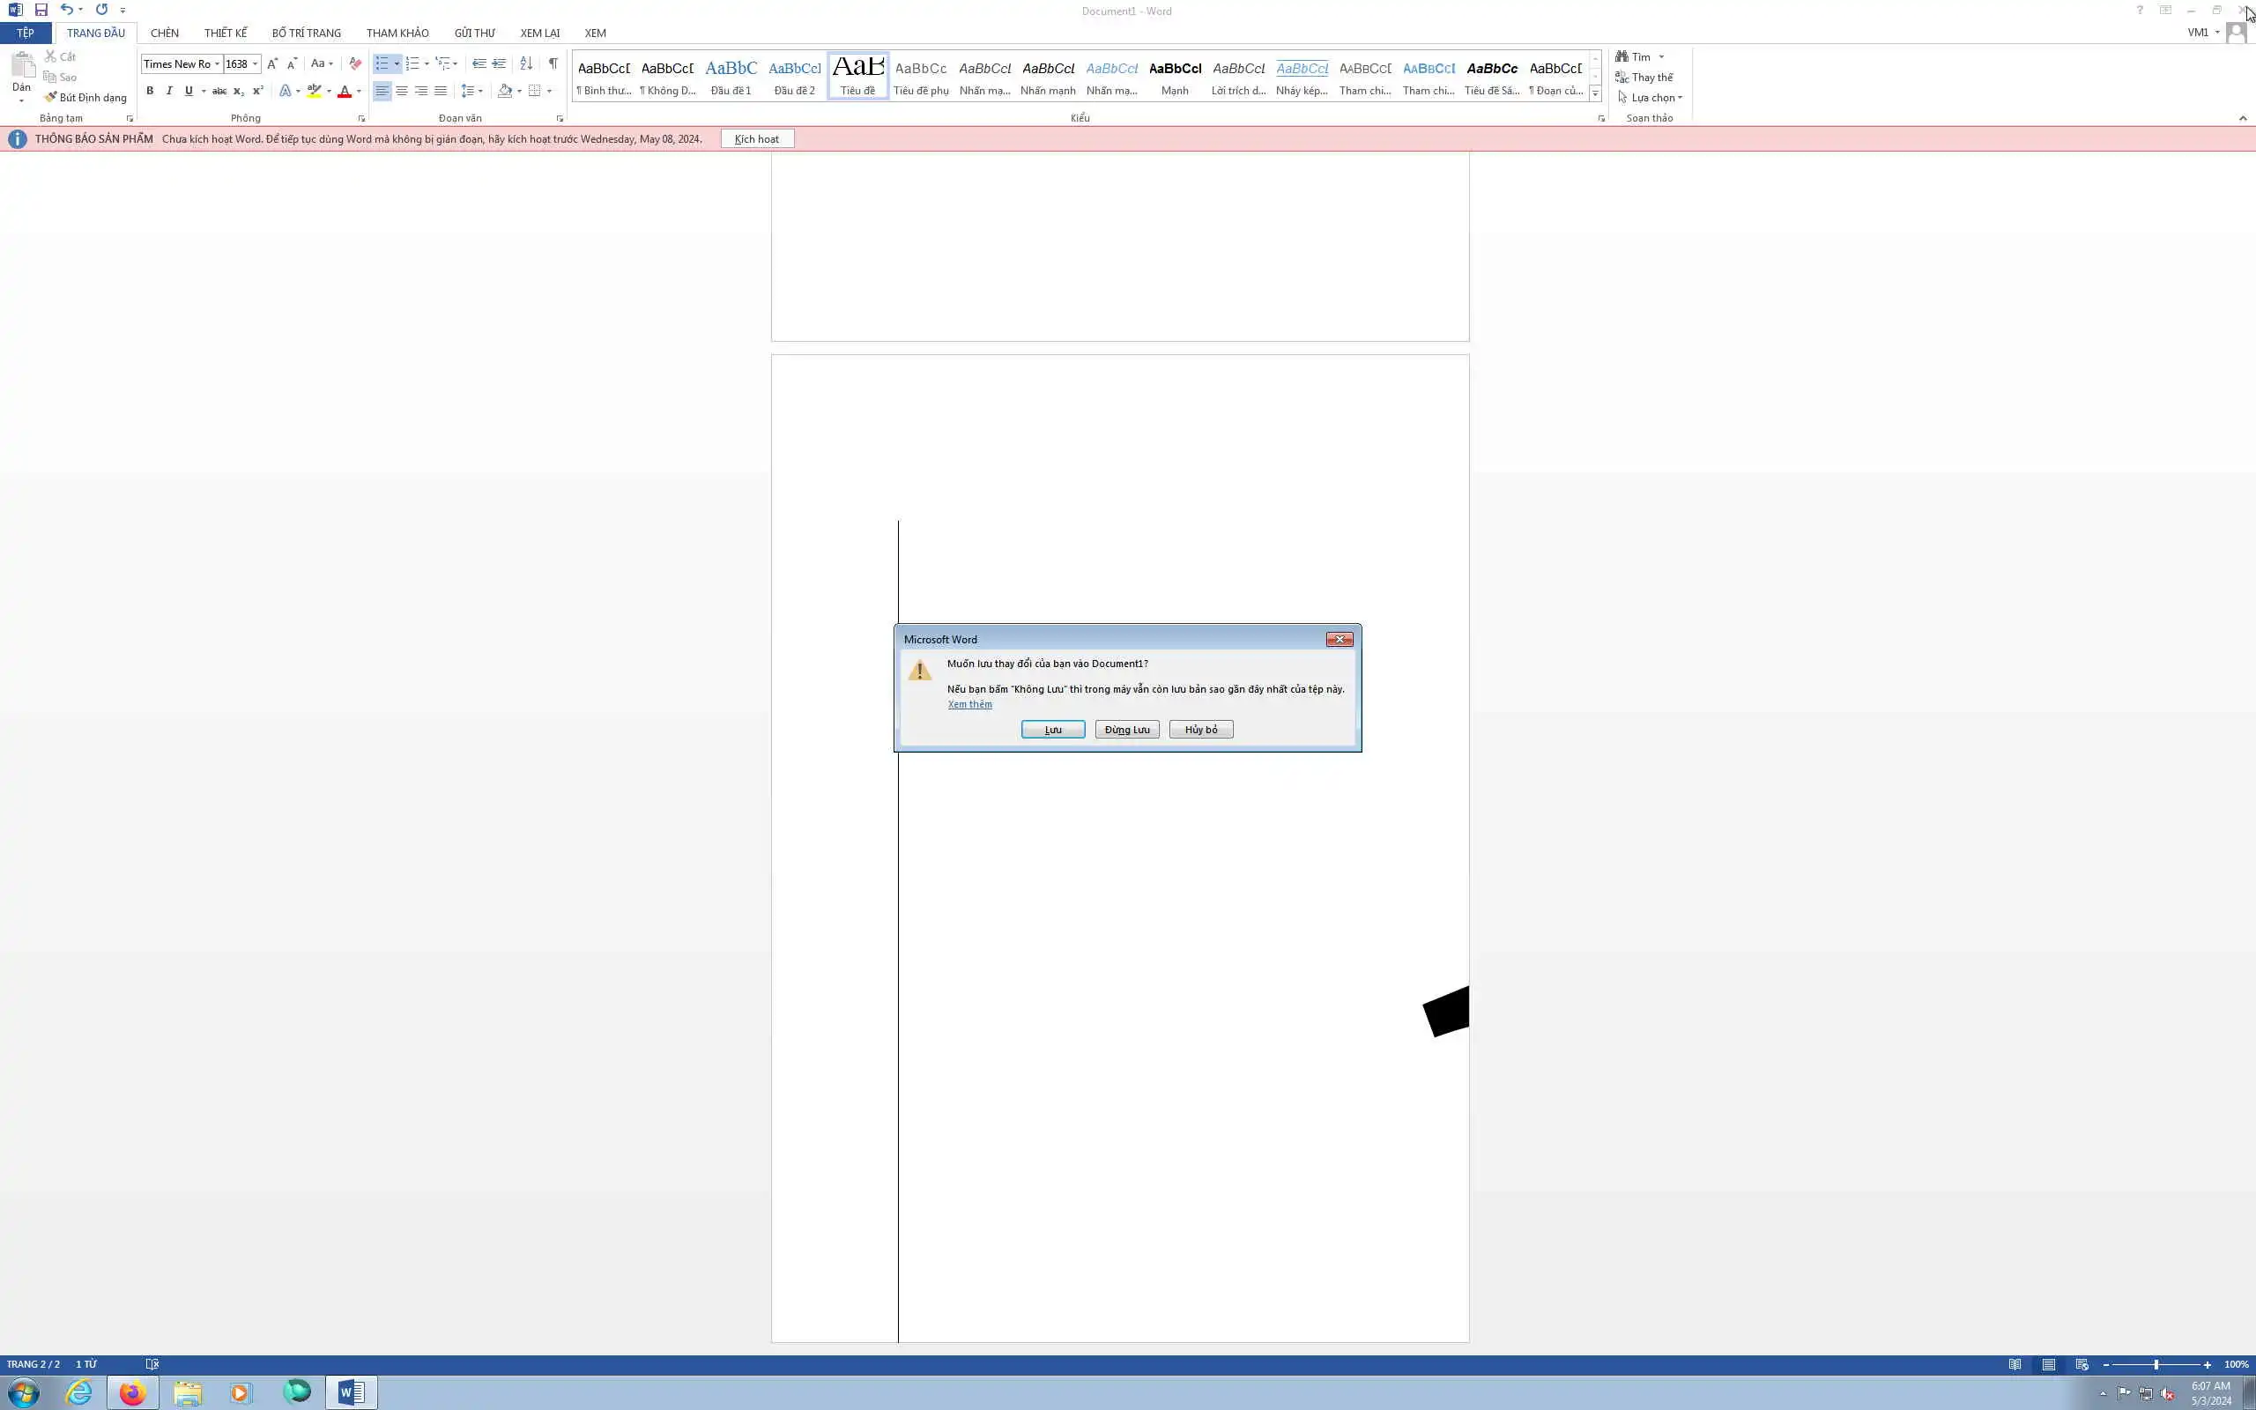
Task: Click the Clear Formatting eraser icon
Action: (355, 63)
